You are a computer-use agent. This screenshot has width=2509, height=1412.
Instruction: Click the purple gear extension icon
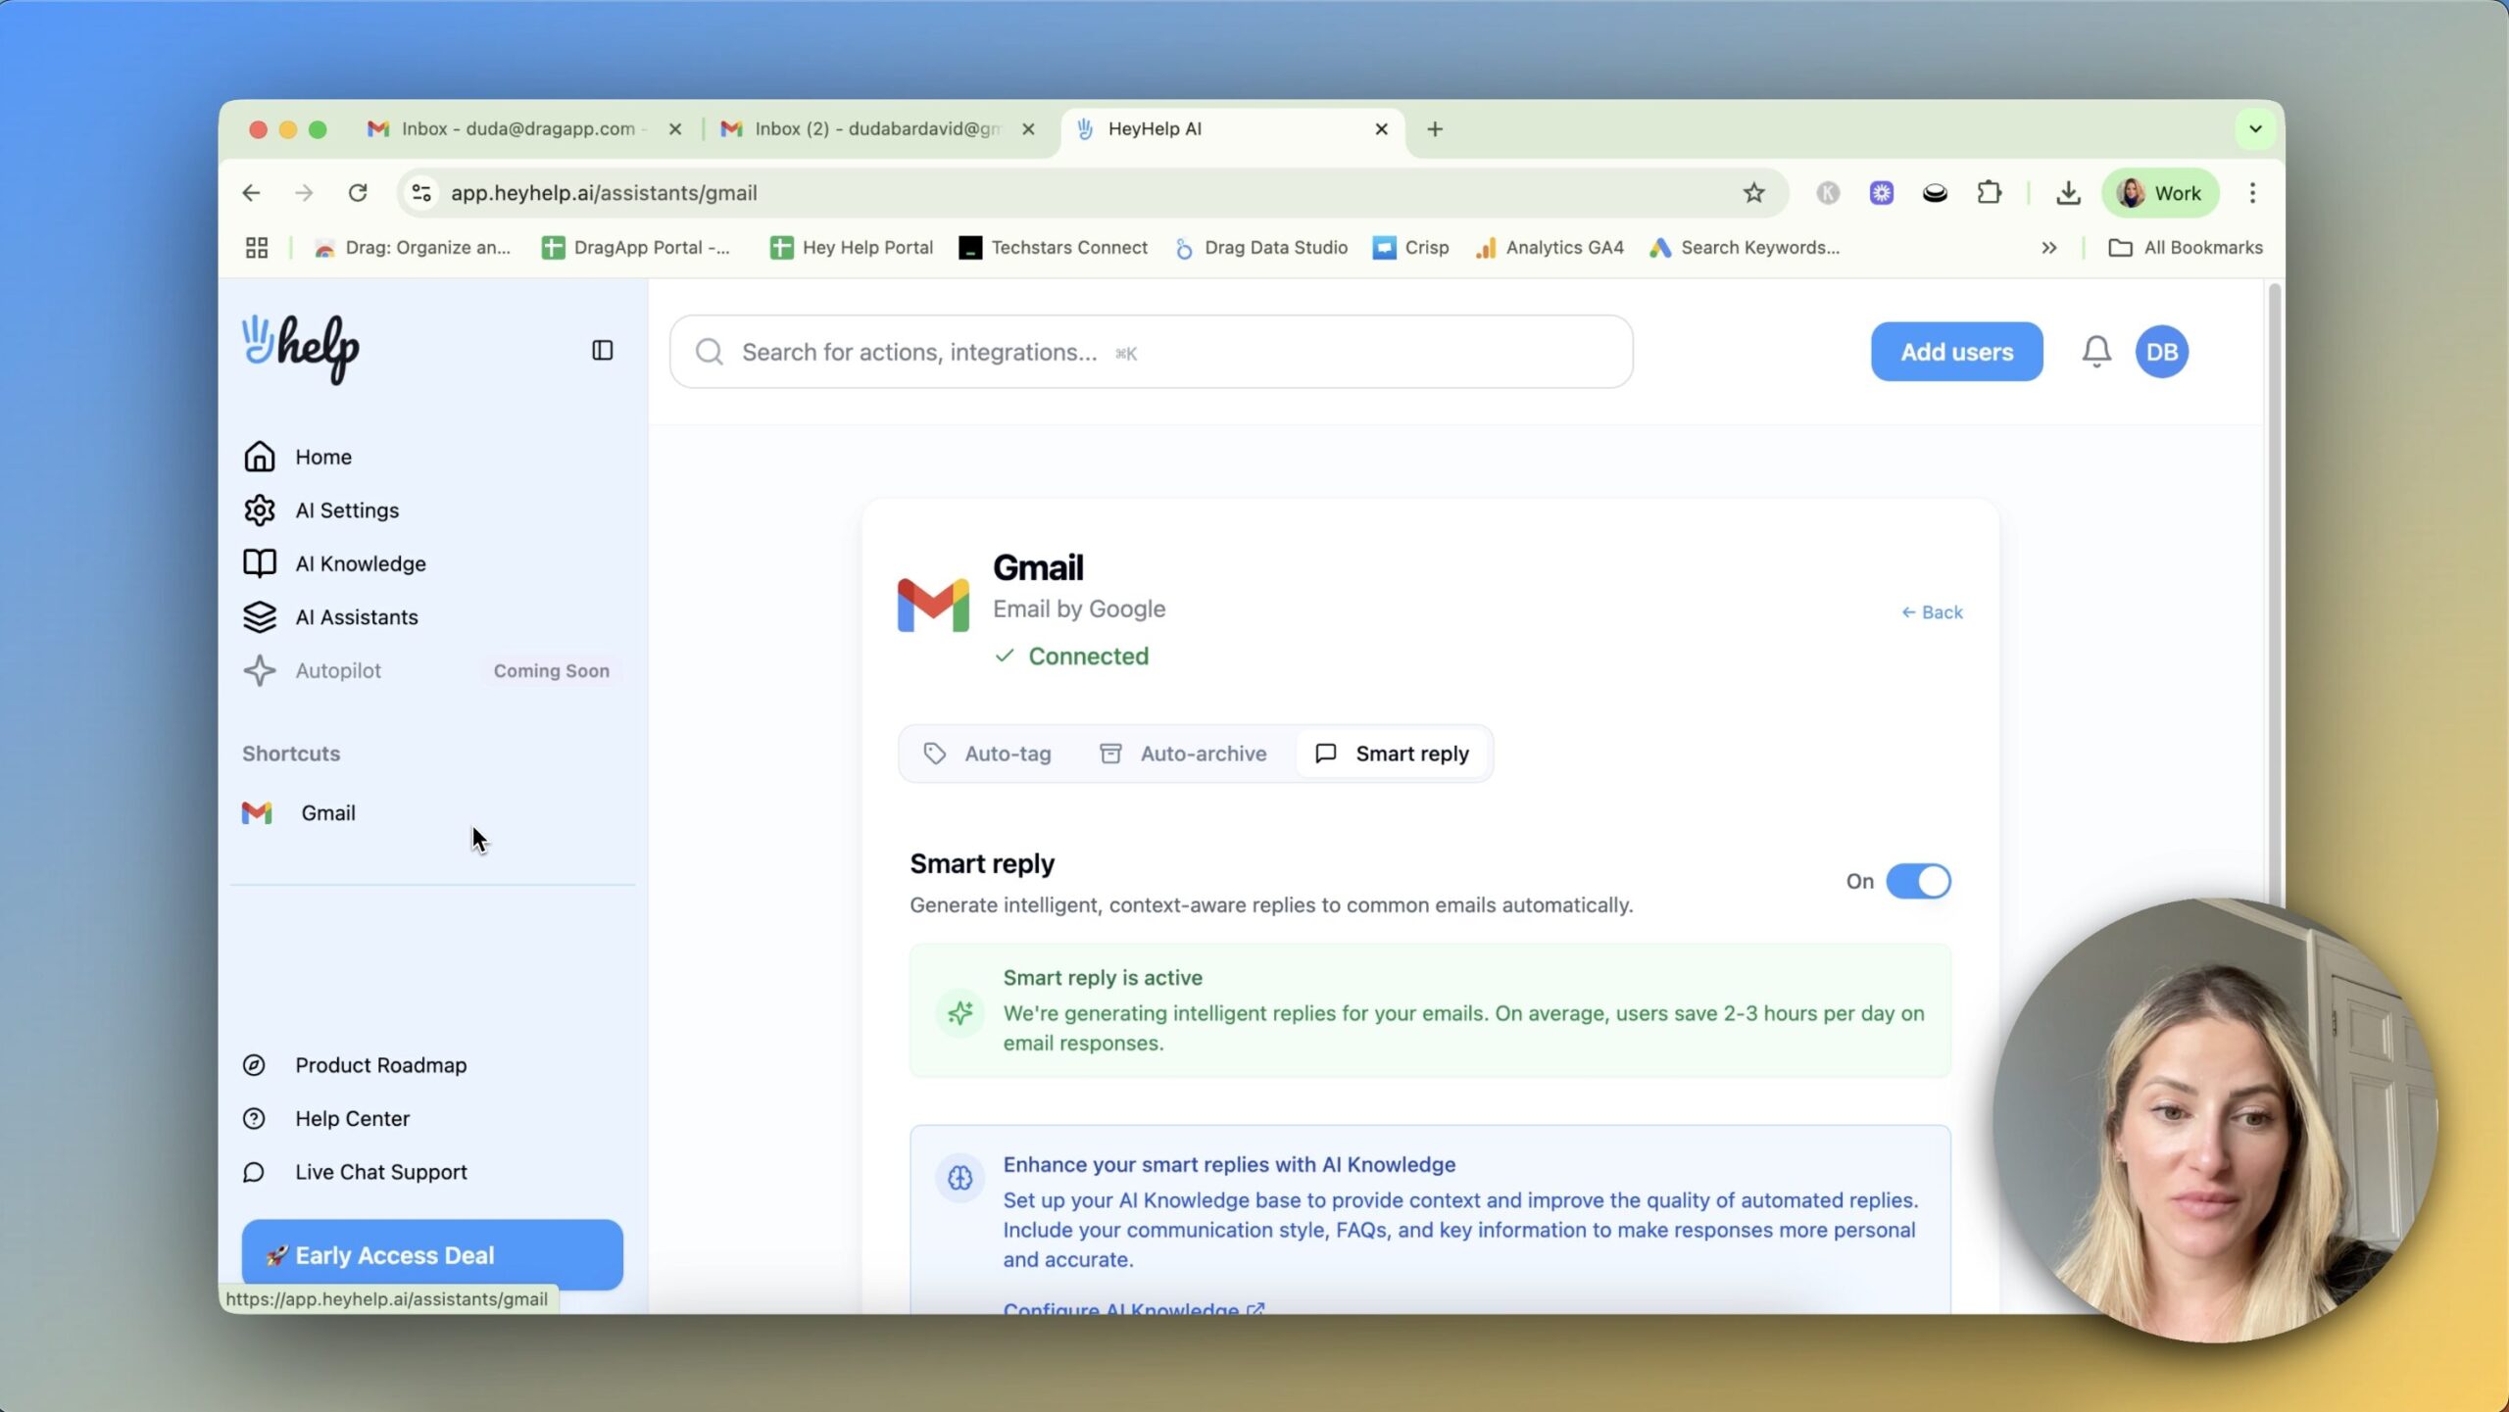(1881, 193)
